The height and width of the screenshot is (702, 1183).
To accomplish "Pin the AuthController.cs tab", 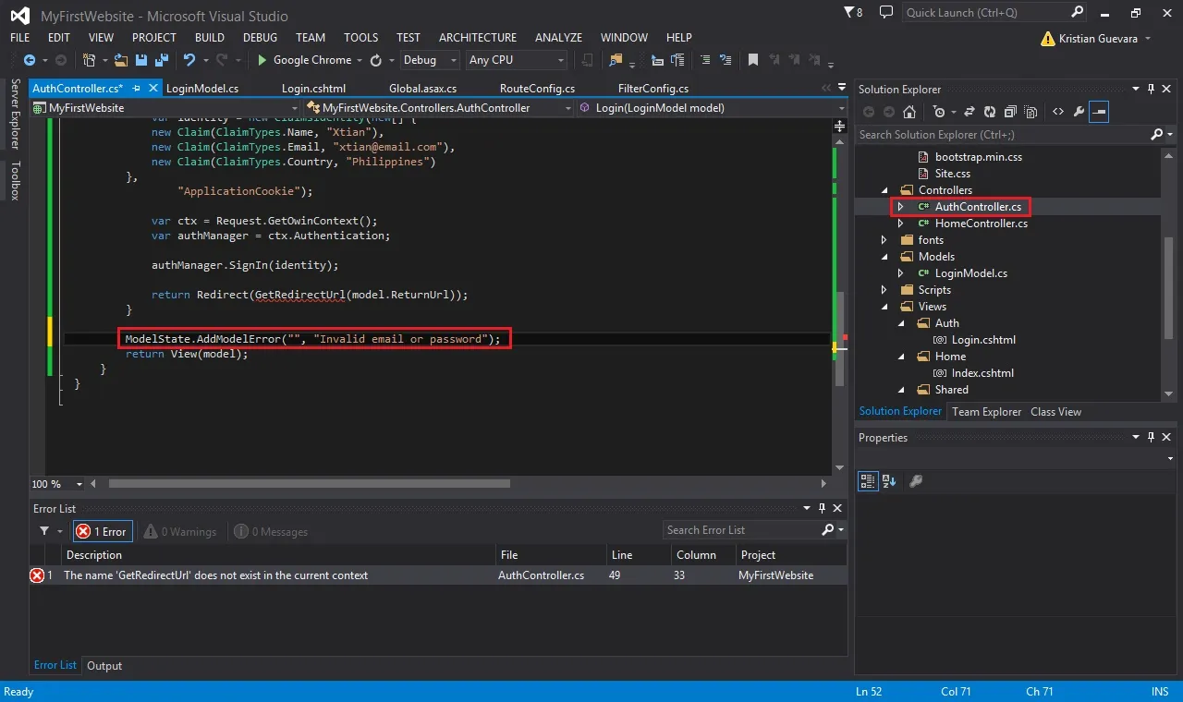I will pos(136,89).
